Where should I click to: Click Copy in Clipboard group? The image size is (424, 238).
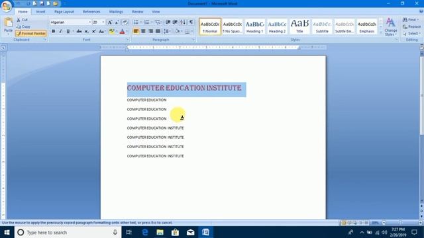click(24, 26)
